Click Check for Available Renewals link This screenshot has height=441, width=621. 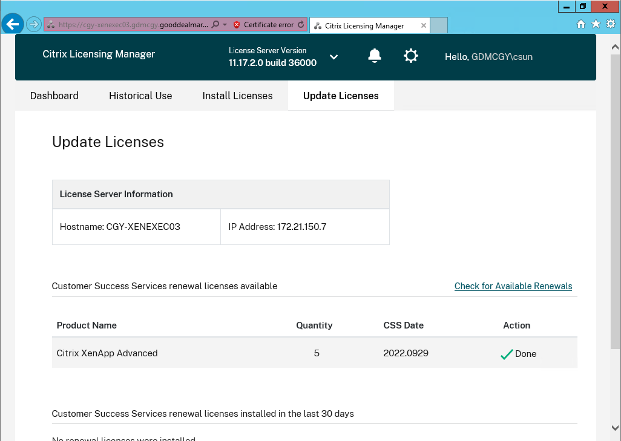[513, 286]
